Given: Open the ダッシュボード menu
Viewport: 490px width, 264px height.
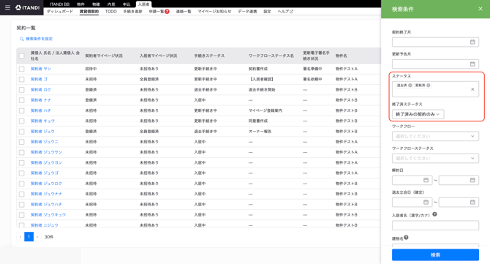Looking at the screenshot, I should coord(60,12).
